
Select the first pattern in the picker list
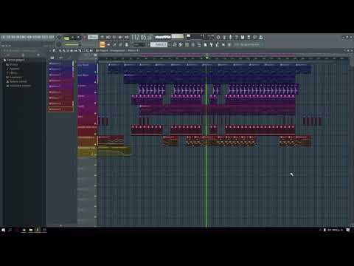pos(60,64)
